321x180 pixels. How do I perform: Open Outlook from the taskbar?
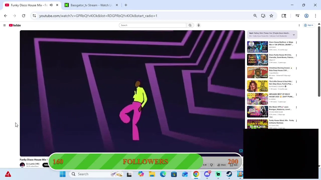pyautogui.click(x=185, y=174)
